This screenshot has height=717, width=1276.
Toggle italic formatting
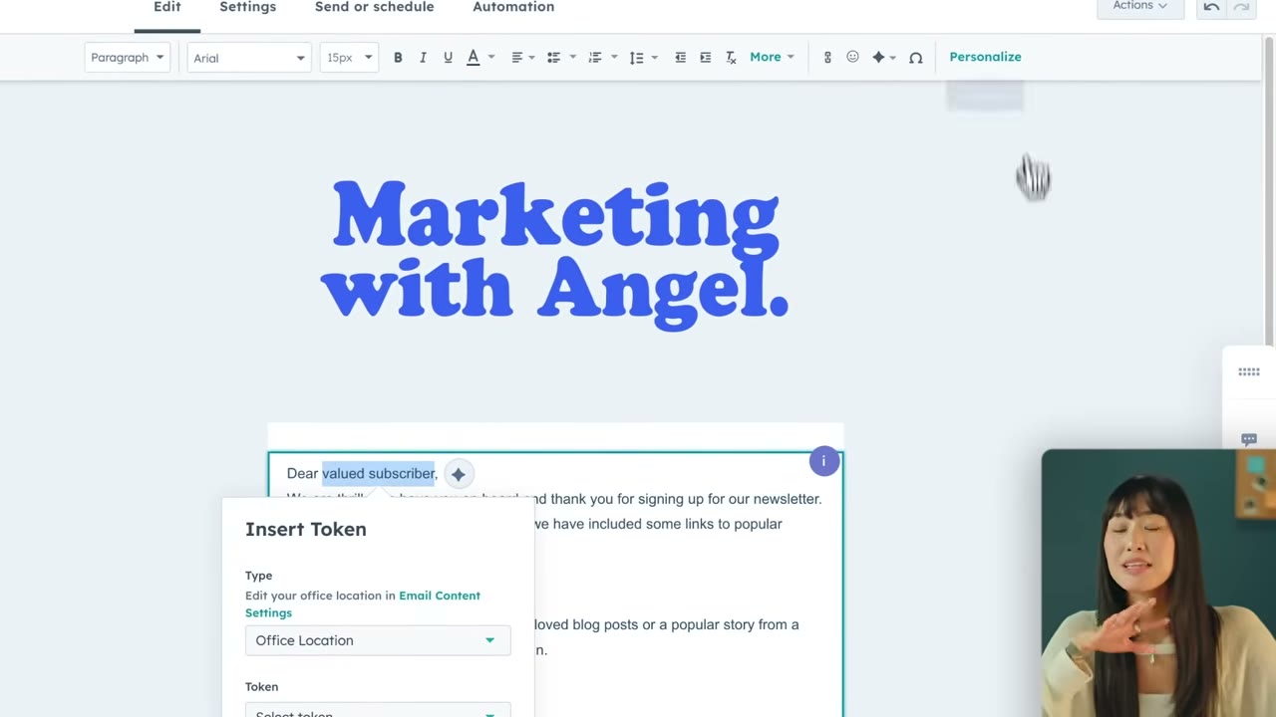423,58
